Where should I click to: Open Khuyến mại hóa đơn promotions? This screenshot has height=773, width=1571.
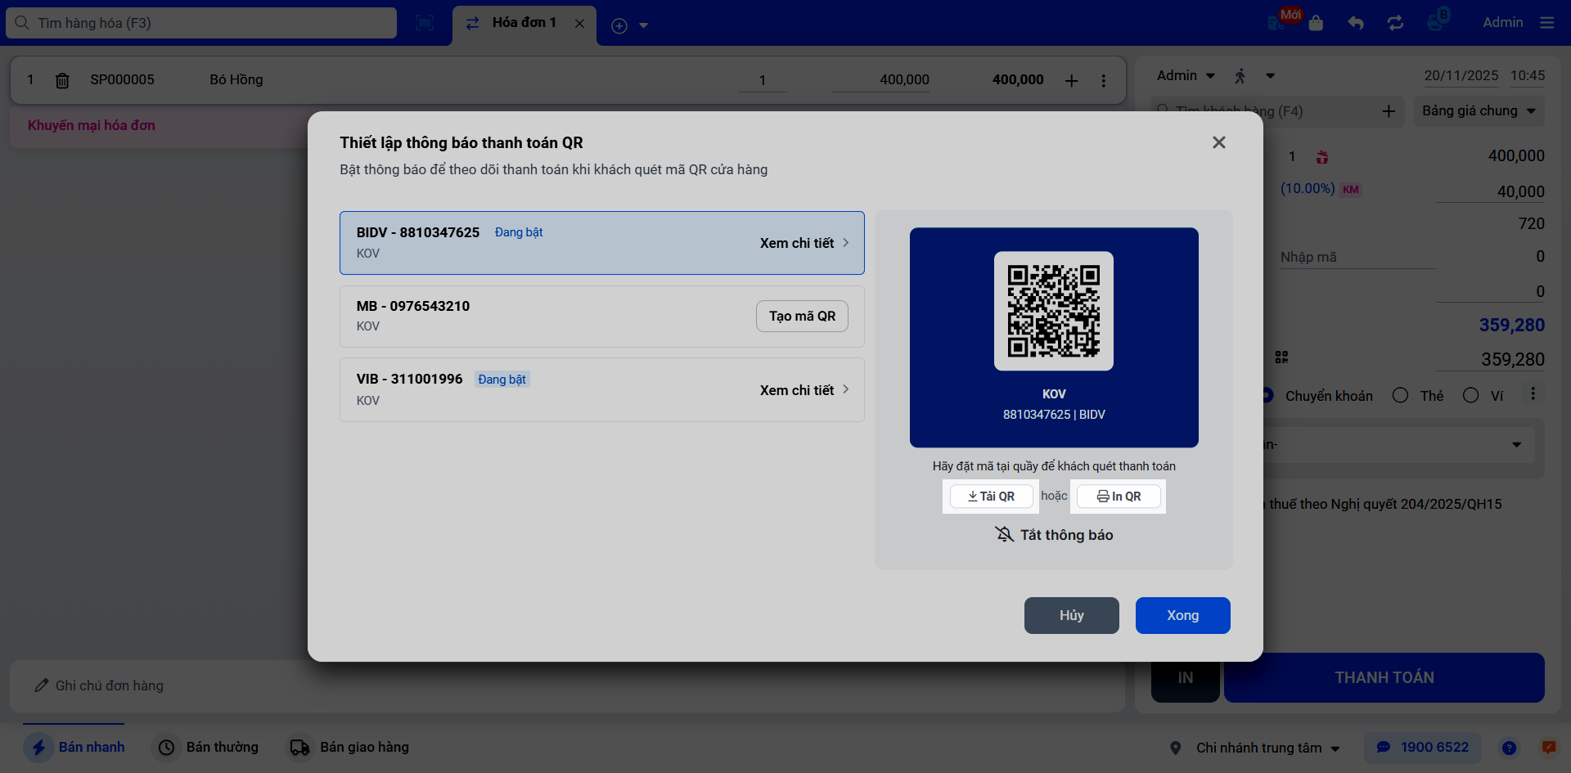[x=92, y=125]
